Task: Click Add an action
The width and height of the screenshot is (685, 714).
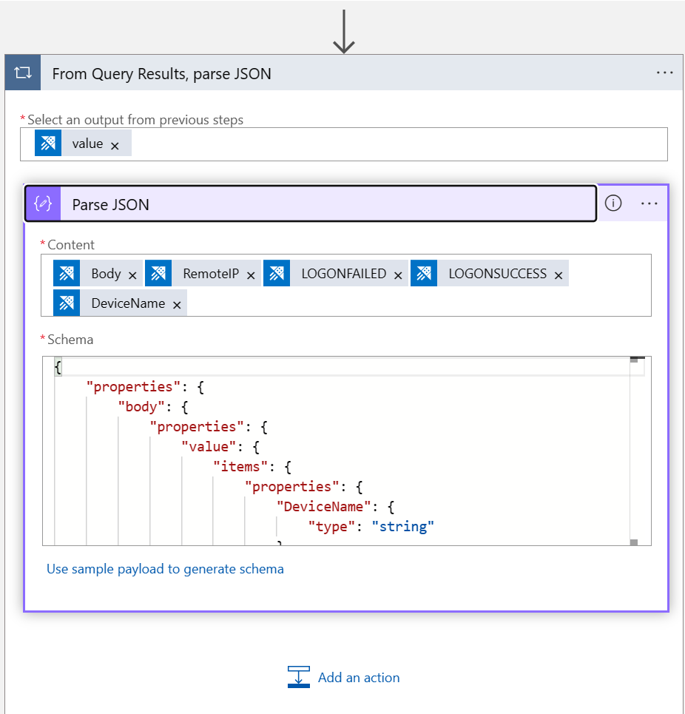Action: pyautogui.click(x=359, y=678)
